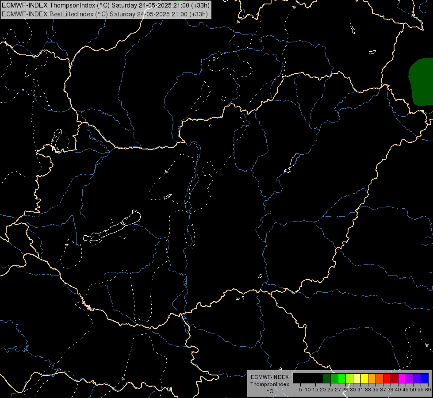Click the legend tick label 20
The width and height of the screenshot is (433, 398).
(x=323, y=390)
